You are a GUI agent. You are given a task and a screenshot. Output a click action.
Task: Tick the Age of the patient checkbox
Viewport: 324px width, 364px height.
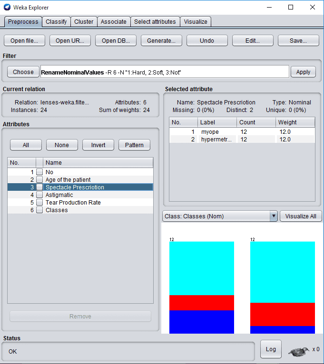[x=39, y=180]
